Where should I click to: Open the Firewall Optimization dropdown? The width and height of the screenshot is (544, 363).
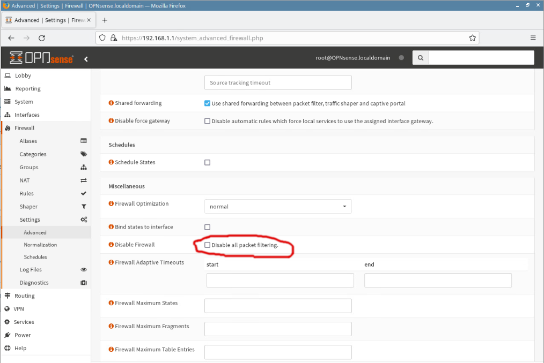click(x=278, y=207)
